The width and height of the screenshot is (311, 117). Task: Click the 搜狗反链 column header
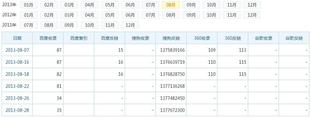click(x=171, y=38)
